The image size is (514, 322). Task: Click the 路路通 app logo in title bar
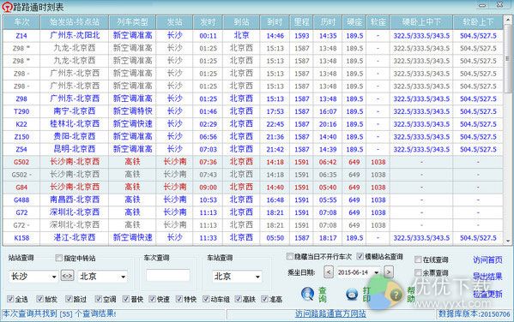coord(7,7)
